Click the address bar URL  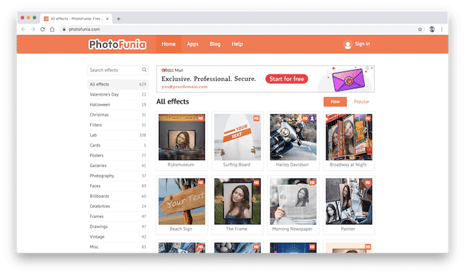pyautogui.click(x=84, y=29)
